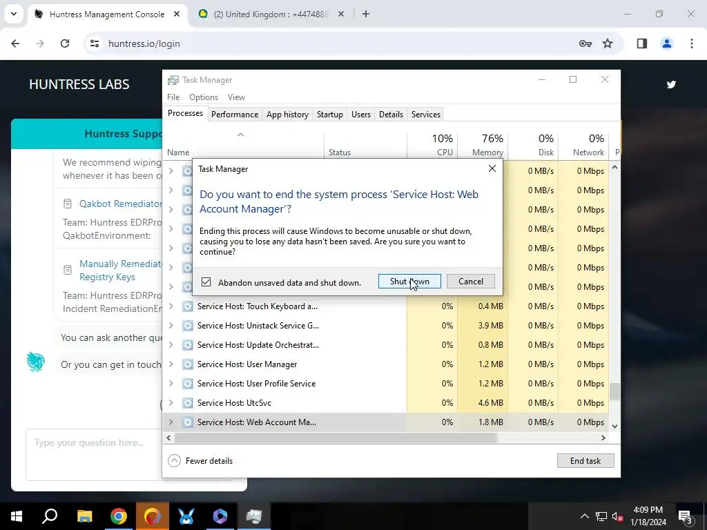Switch to the Users tab
Image resolution: width=707 pixels, height=530 pixels.
360,115
